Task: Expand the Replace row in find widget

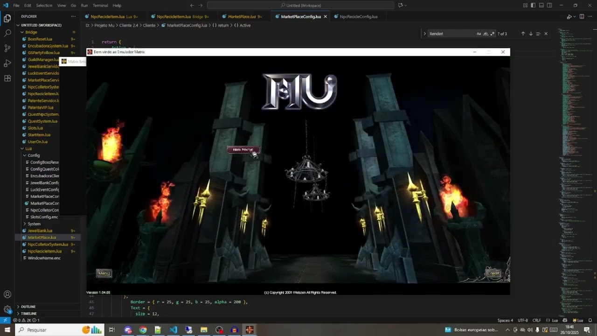Action: pyautogui.click(x=424, y=34)
